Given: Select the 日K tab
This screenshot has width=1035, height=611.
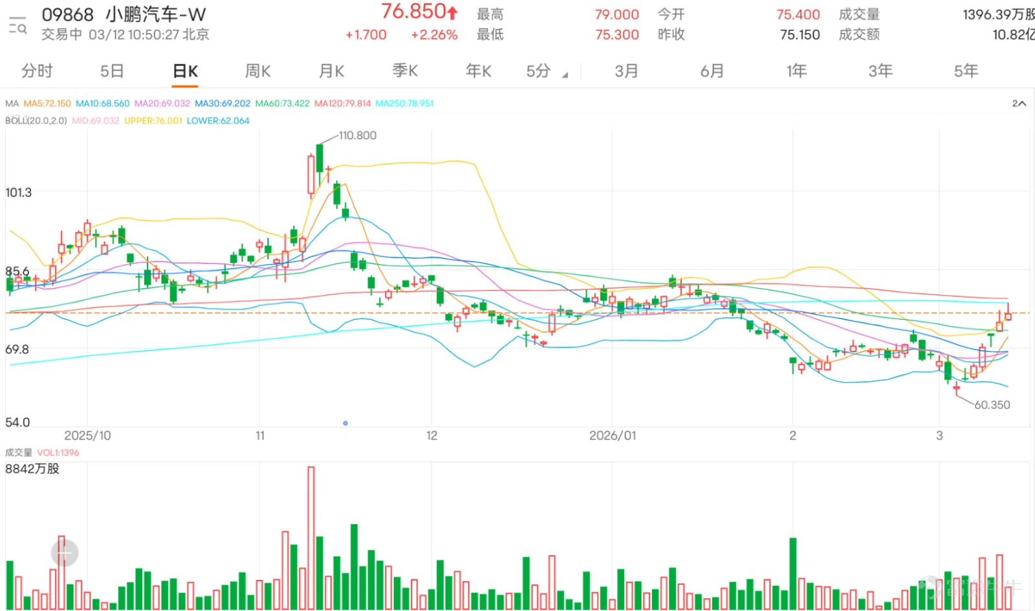Looking at the screenshot, I should tap(185, 71).
